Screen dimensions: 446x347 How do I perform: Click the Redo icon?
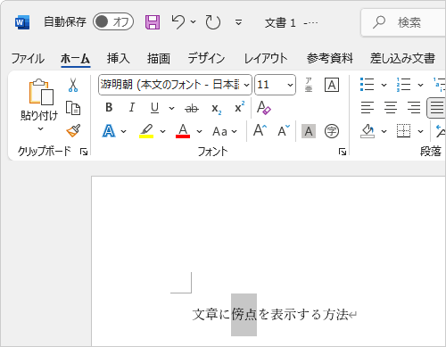[x=213, y=22]
